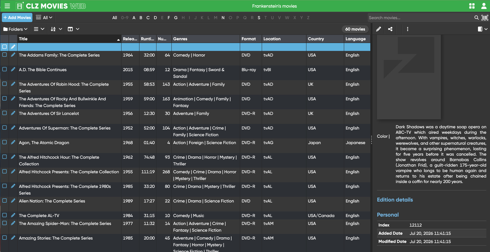Edit the selected movie with the details-panel pencil
The image size is (490, 252).
pos(378,29)
